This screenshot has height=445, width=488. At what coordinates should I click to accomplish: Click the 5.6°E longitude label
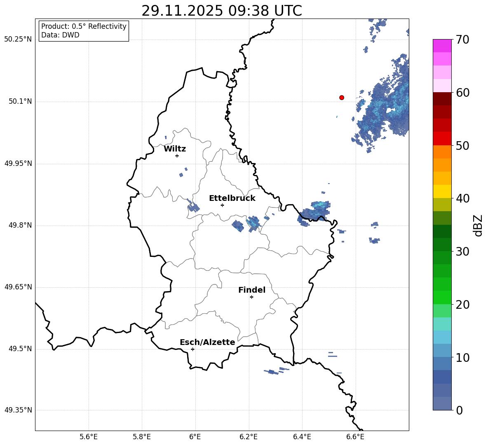tap(89, 437)
